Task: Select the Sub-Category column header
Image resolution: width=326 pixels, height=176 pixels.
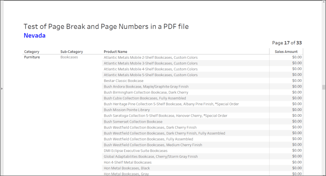Action: coord(71,52)
